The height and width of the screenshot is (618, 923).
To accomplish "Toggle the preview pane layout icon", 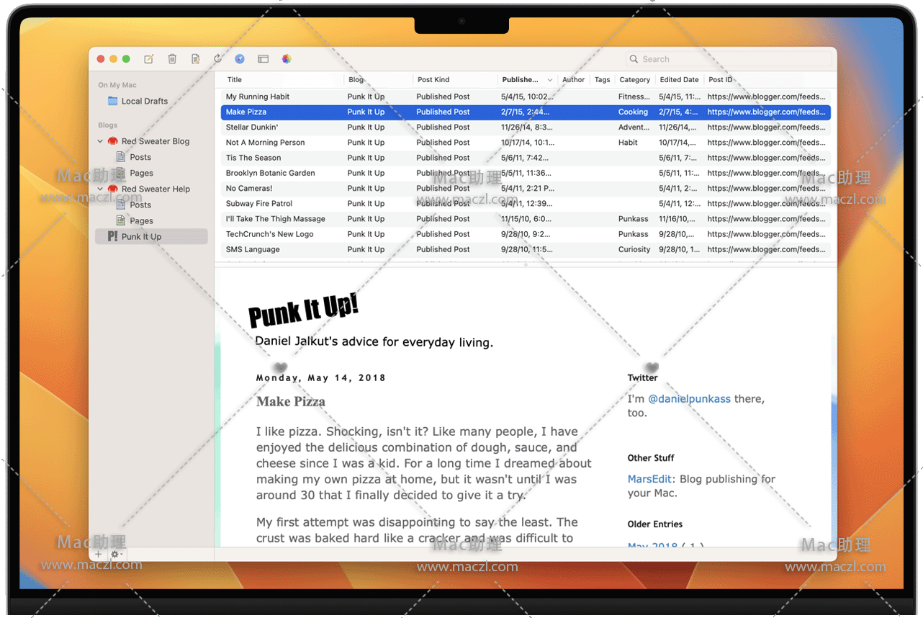I will click(263, 59).
